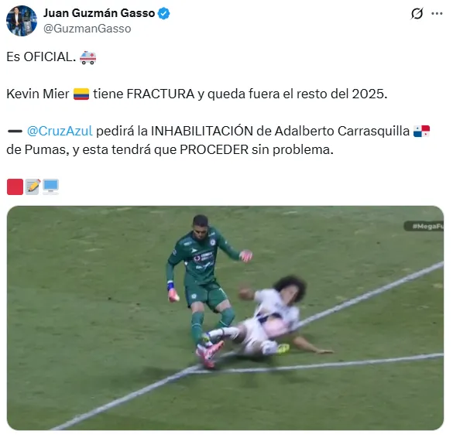Click the Colombia flag emoji

point(81,94)
